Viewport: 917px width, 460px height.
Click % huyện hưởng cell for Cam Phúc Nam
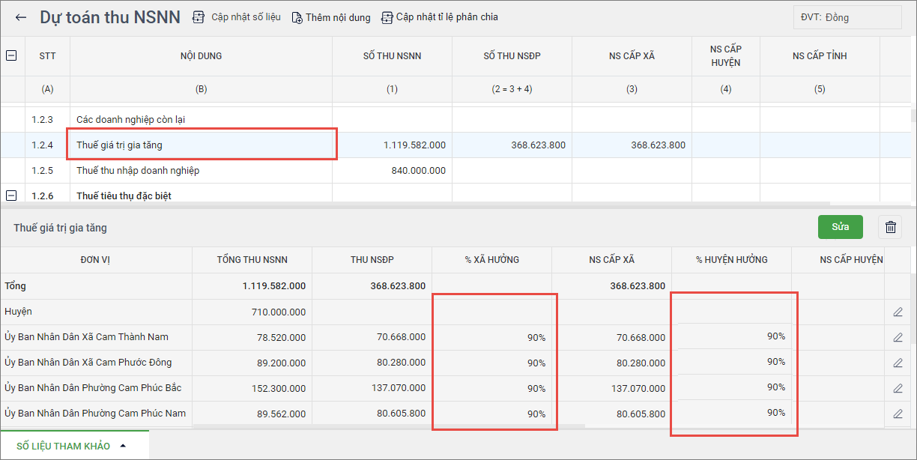coord(732,413)
